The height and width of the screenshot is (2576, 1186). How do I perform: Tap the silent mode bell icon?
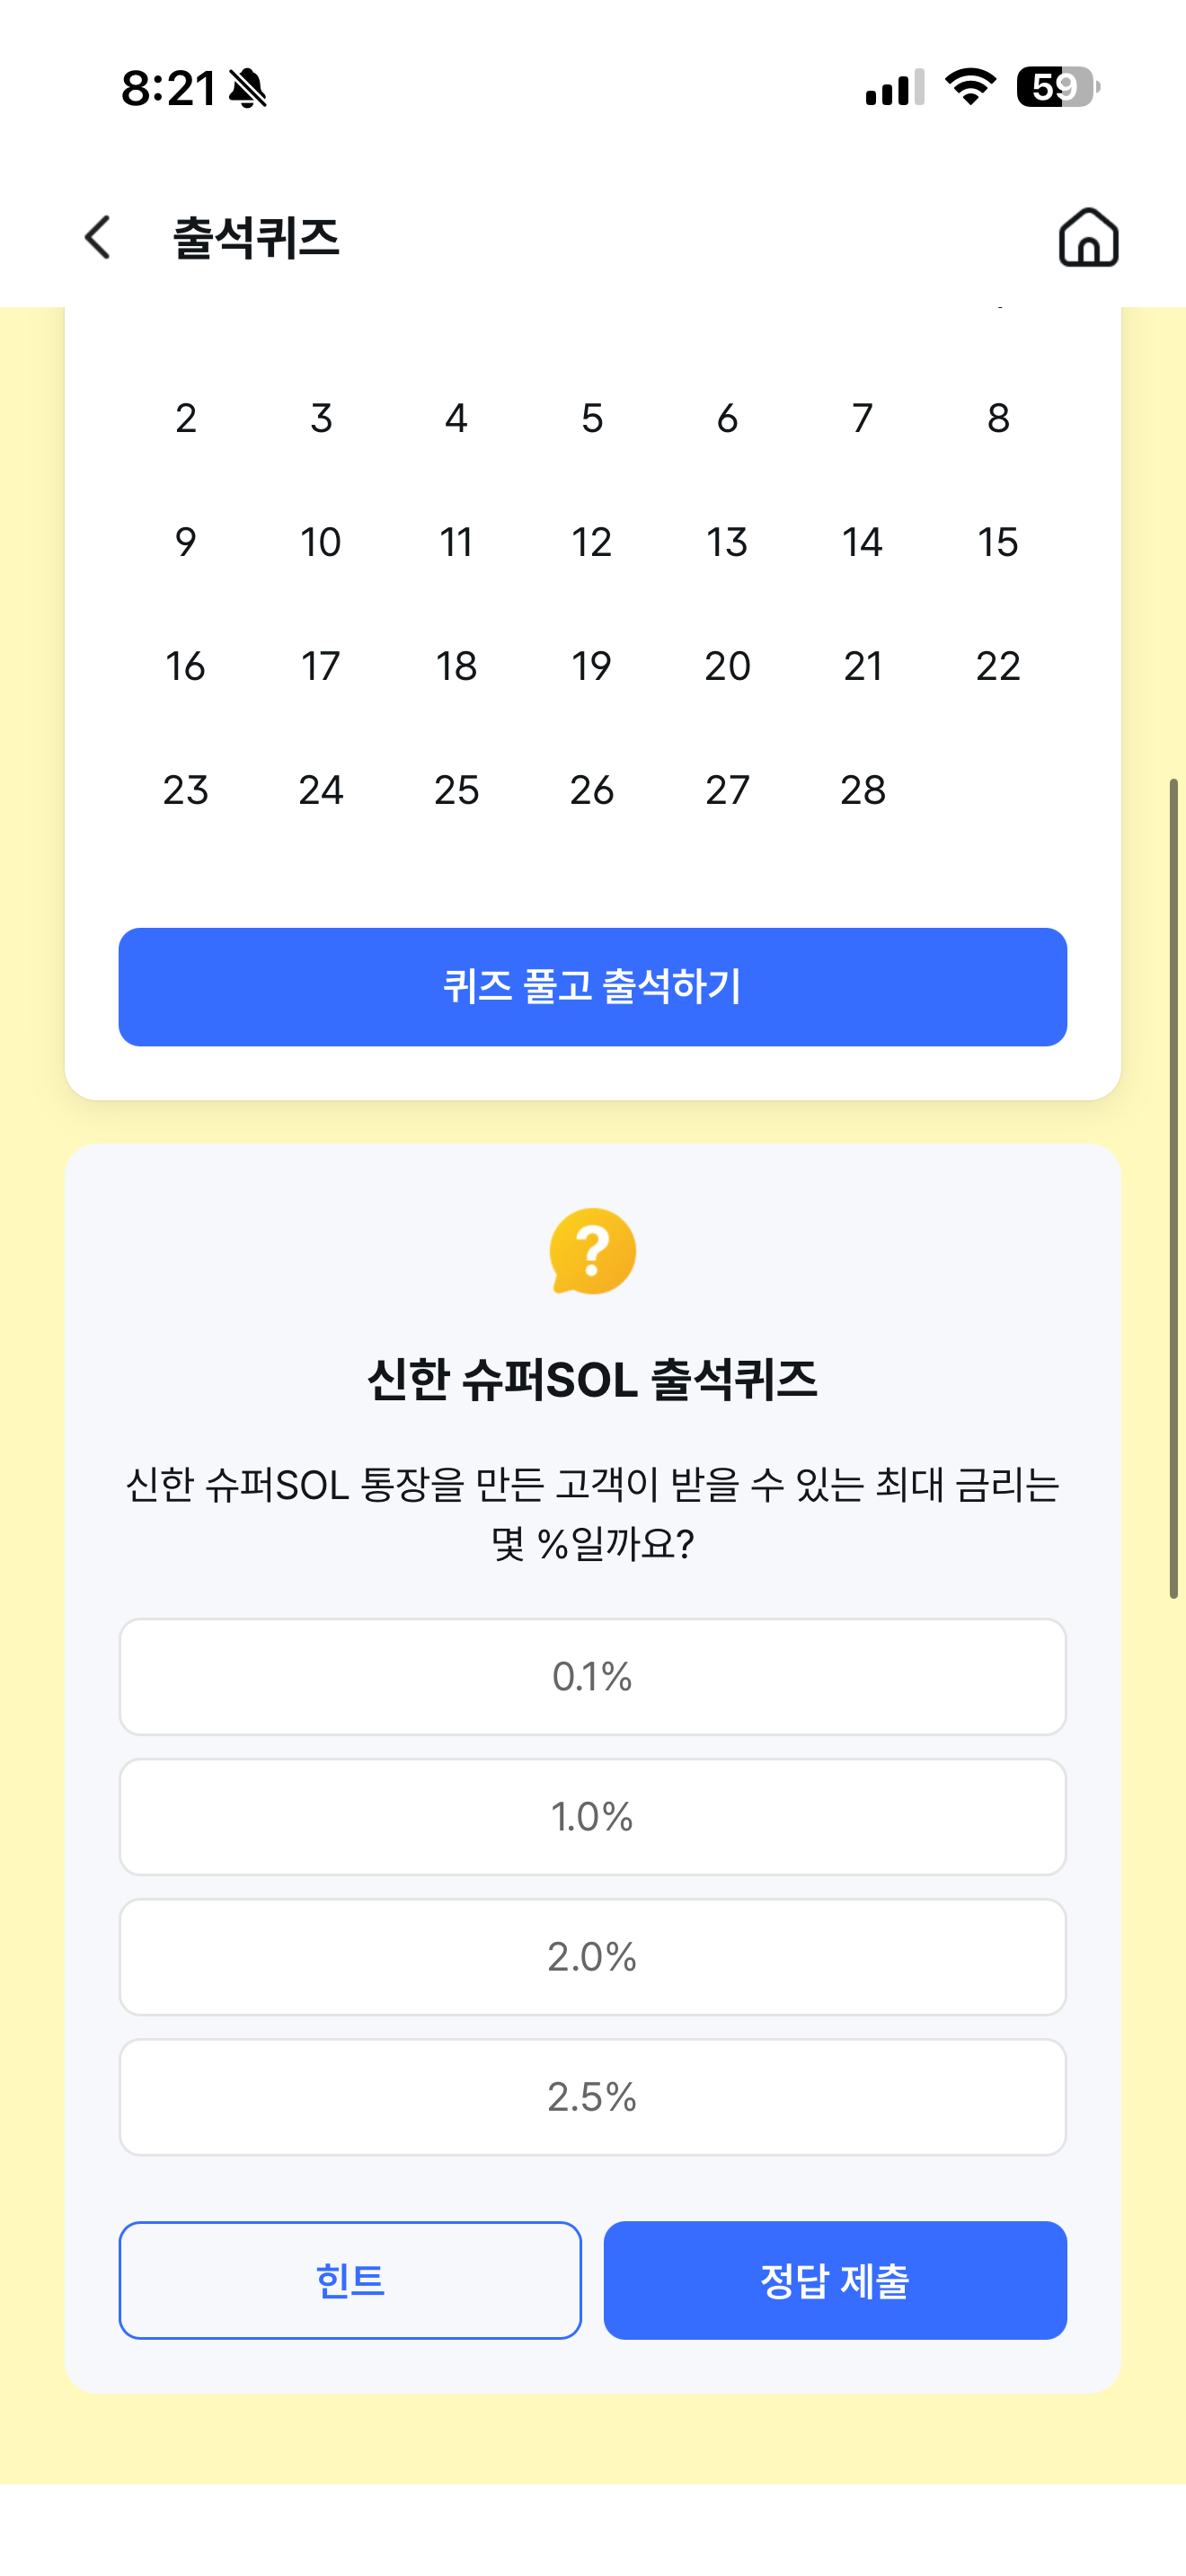(248, 88)
